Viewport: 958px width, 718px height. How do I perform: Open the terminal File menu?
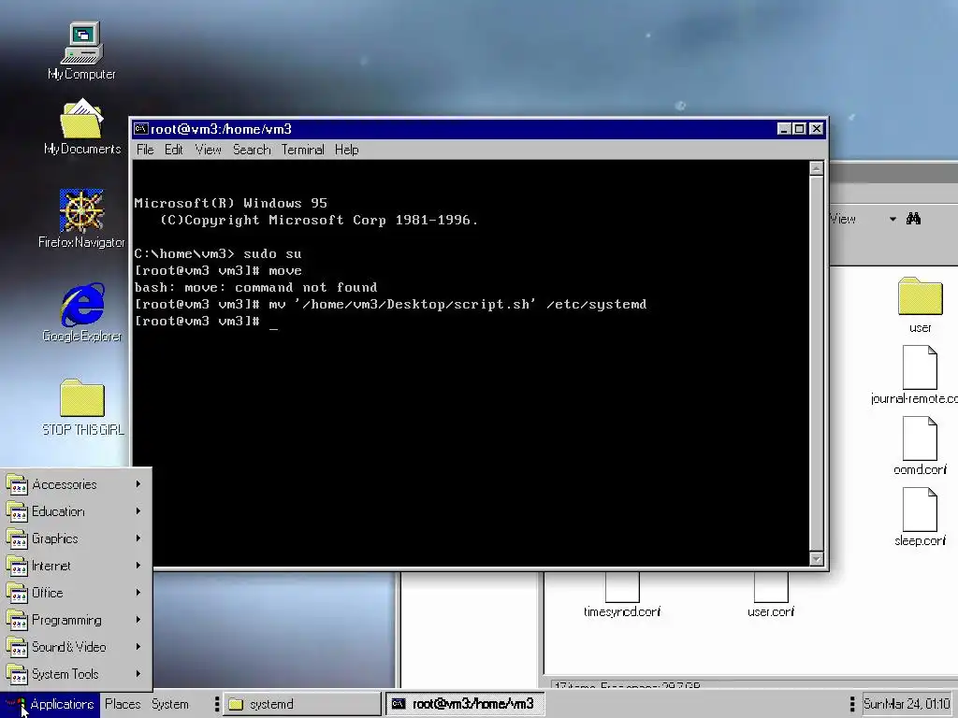coord(145,150)
